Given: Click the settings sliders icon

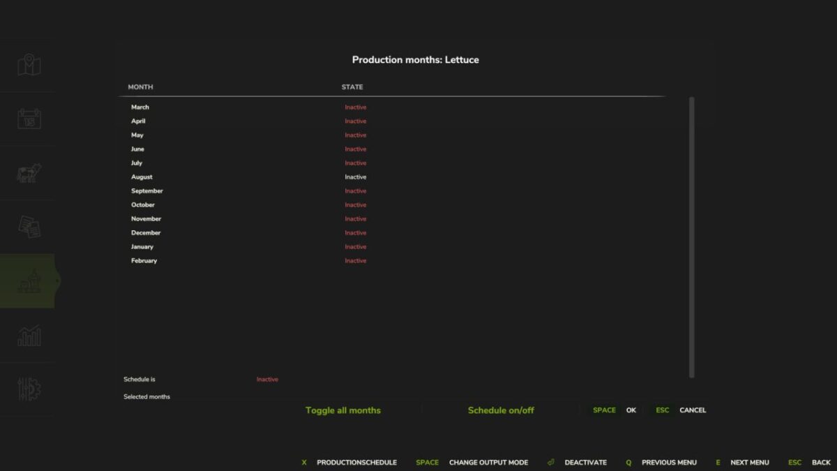Looking at the screenshot, I should click(x=28, y=389).
